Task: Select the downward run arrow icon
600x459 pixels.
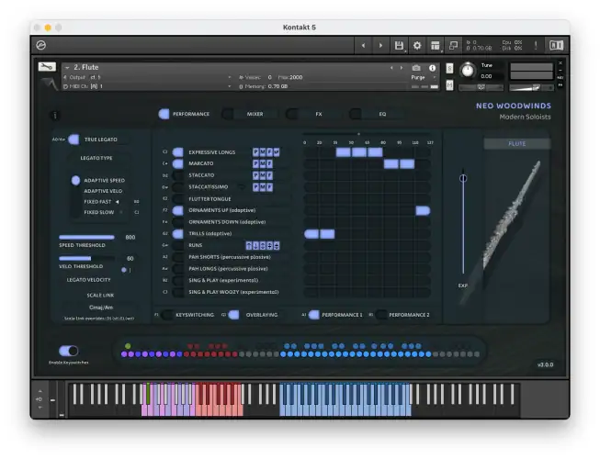Action: [255, 245]
